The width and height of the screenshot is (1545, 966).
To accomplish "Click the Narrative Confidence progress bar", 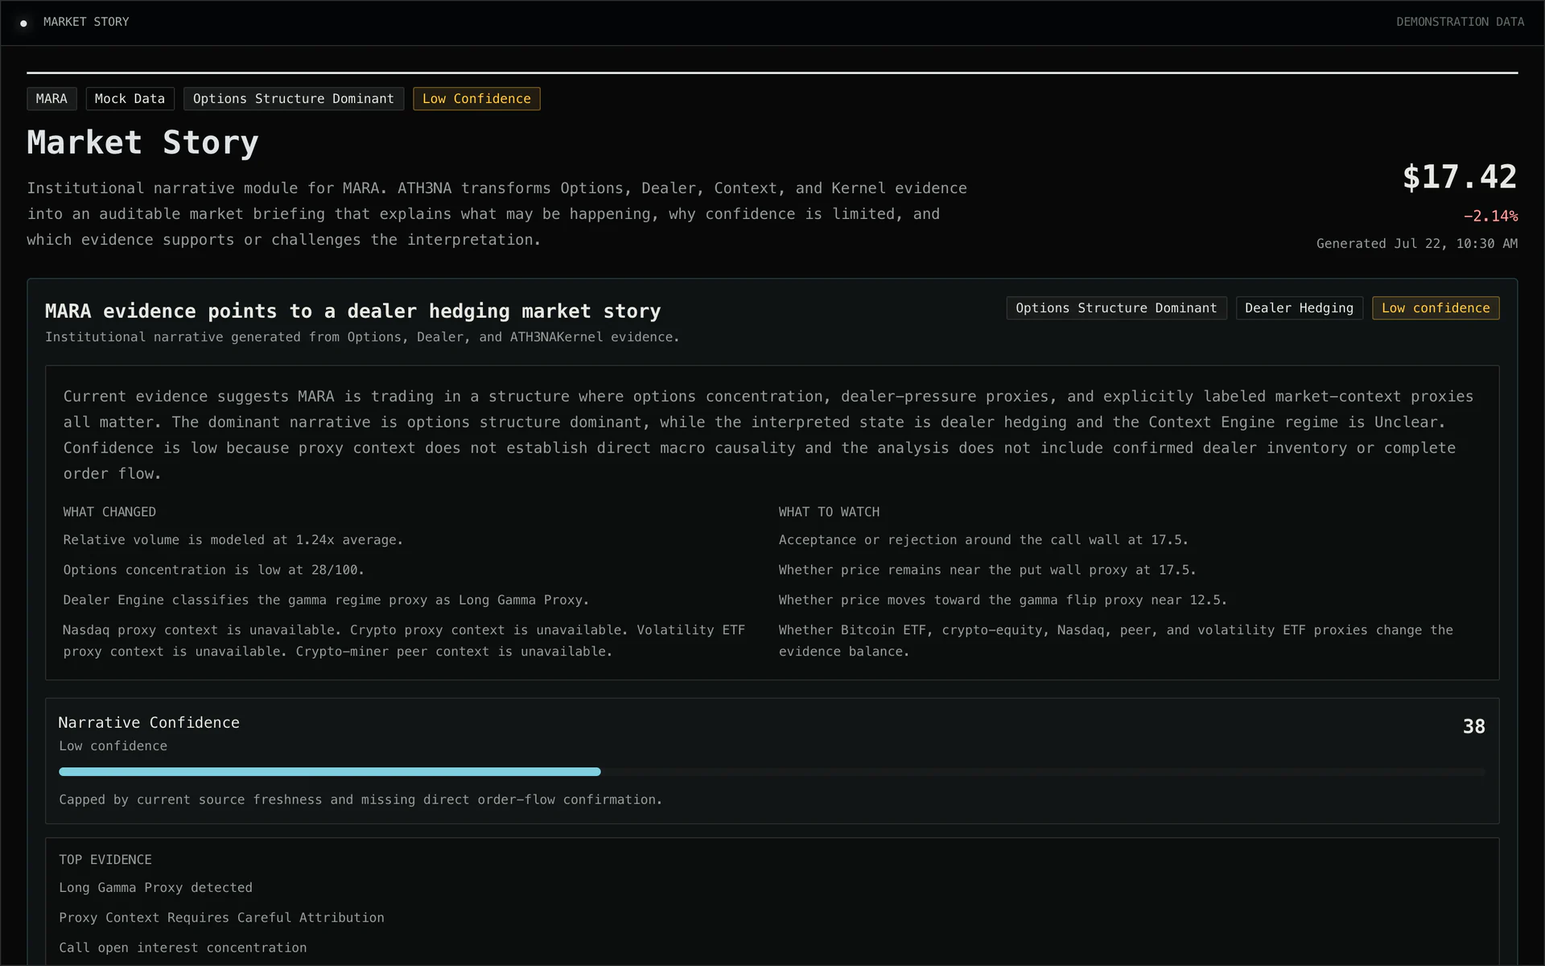I will point(772,772).
